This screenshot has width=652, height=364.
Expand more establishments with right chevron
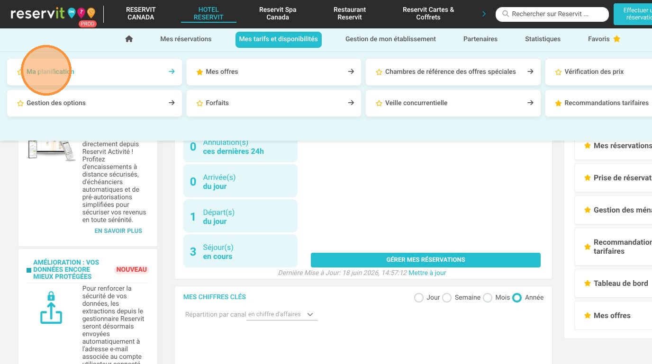click(484, 14)
